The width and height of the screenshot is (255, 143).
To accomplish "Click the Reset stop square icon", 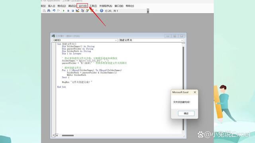I will [x=73, y=11].
